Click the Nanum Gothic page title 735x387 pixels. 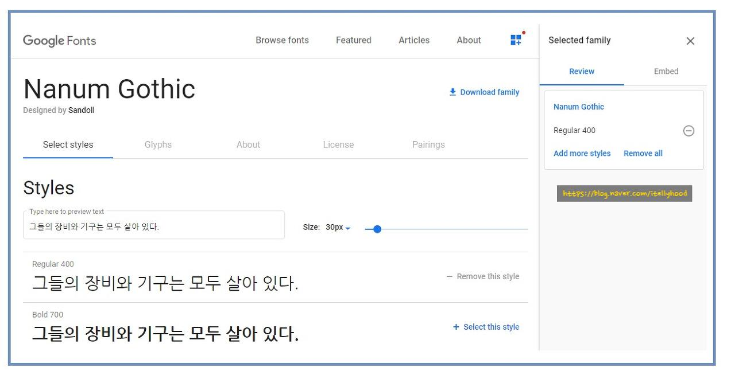coord(109,89)
